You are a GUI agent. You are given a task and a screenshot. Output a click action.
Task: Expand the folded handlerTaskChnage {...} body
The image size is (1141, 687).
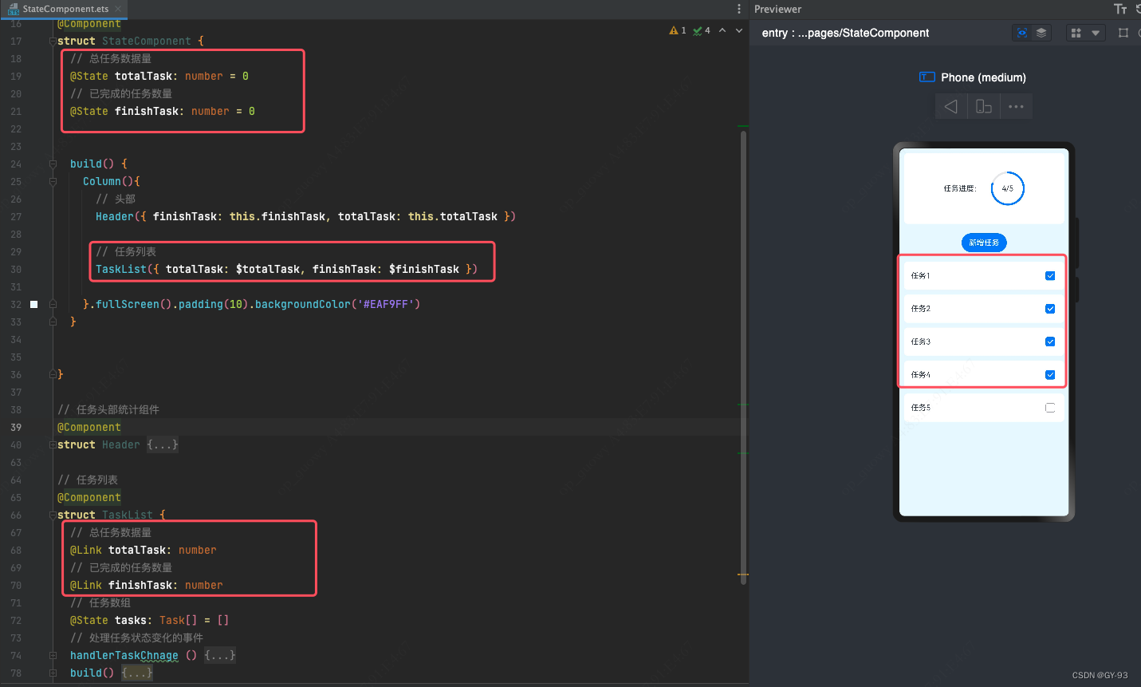[x=220, y=655]
